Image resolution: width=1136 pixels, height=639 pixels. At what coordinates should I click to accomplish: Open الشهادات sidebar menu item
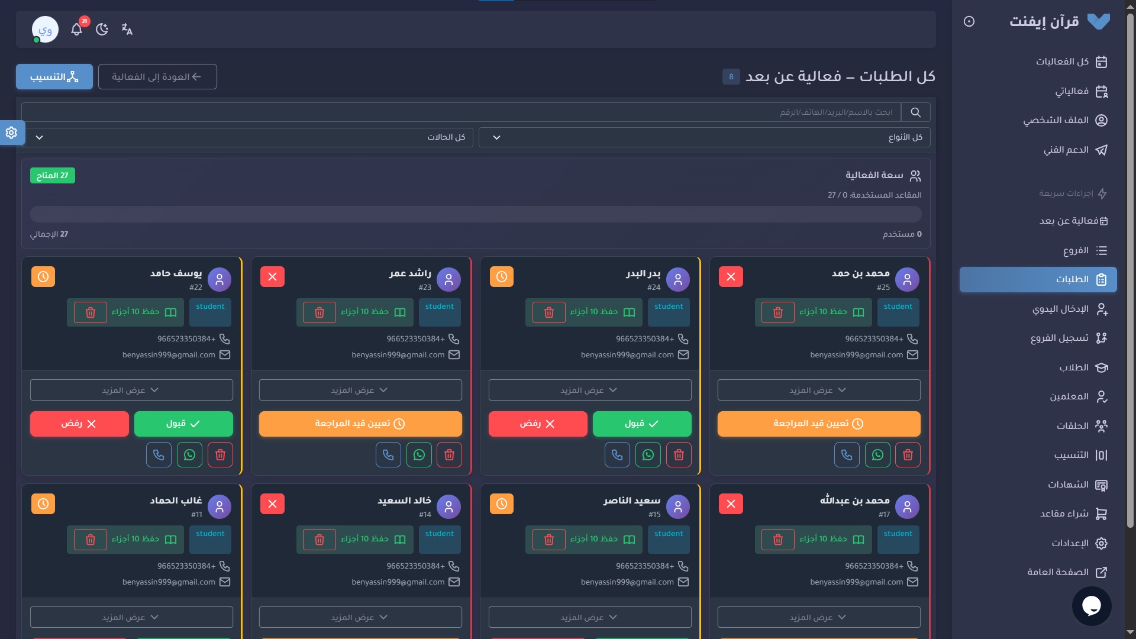tap(1067, 485)
